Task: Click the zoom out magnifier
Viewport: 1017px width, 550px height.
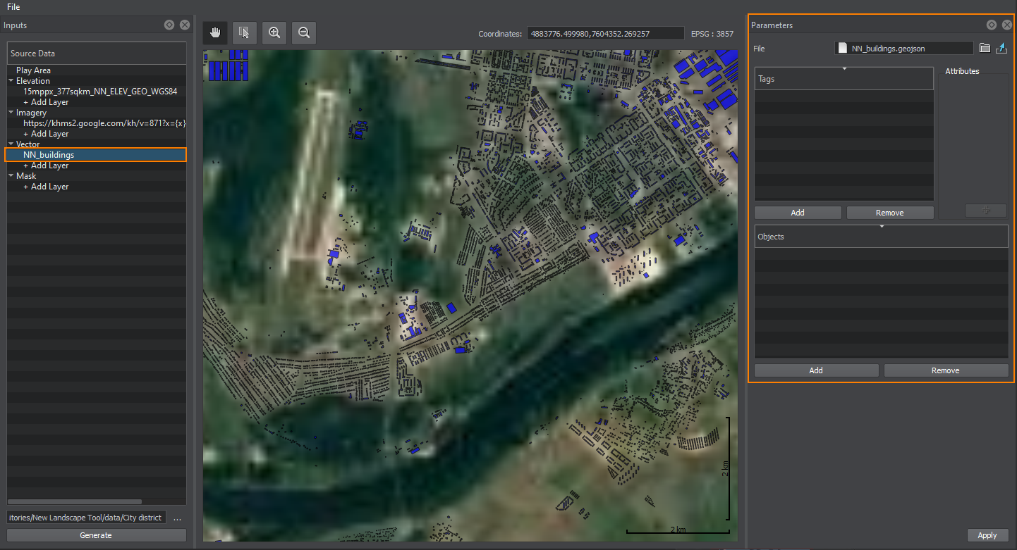Action: [304, 32]
